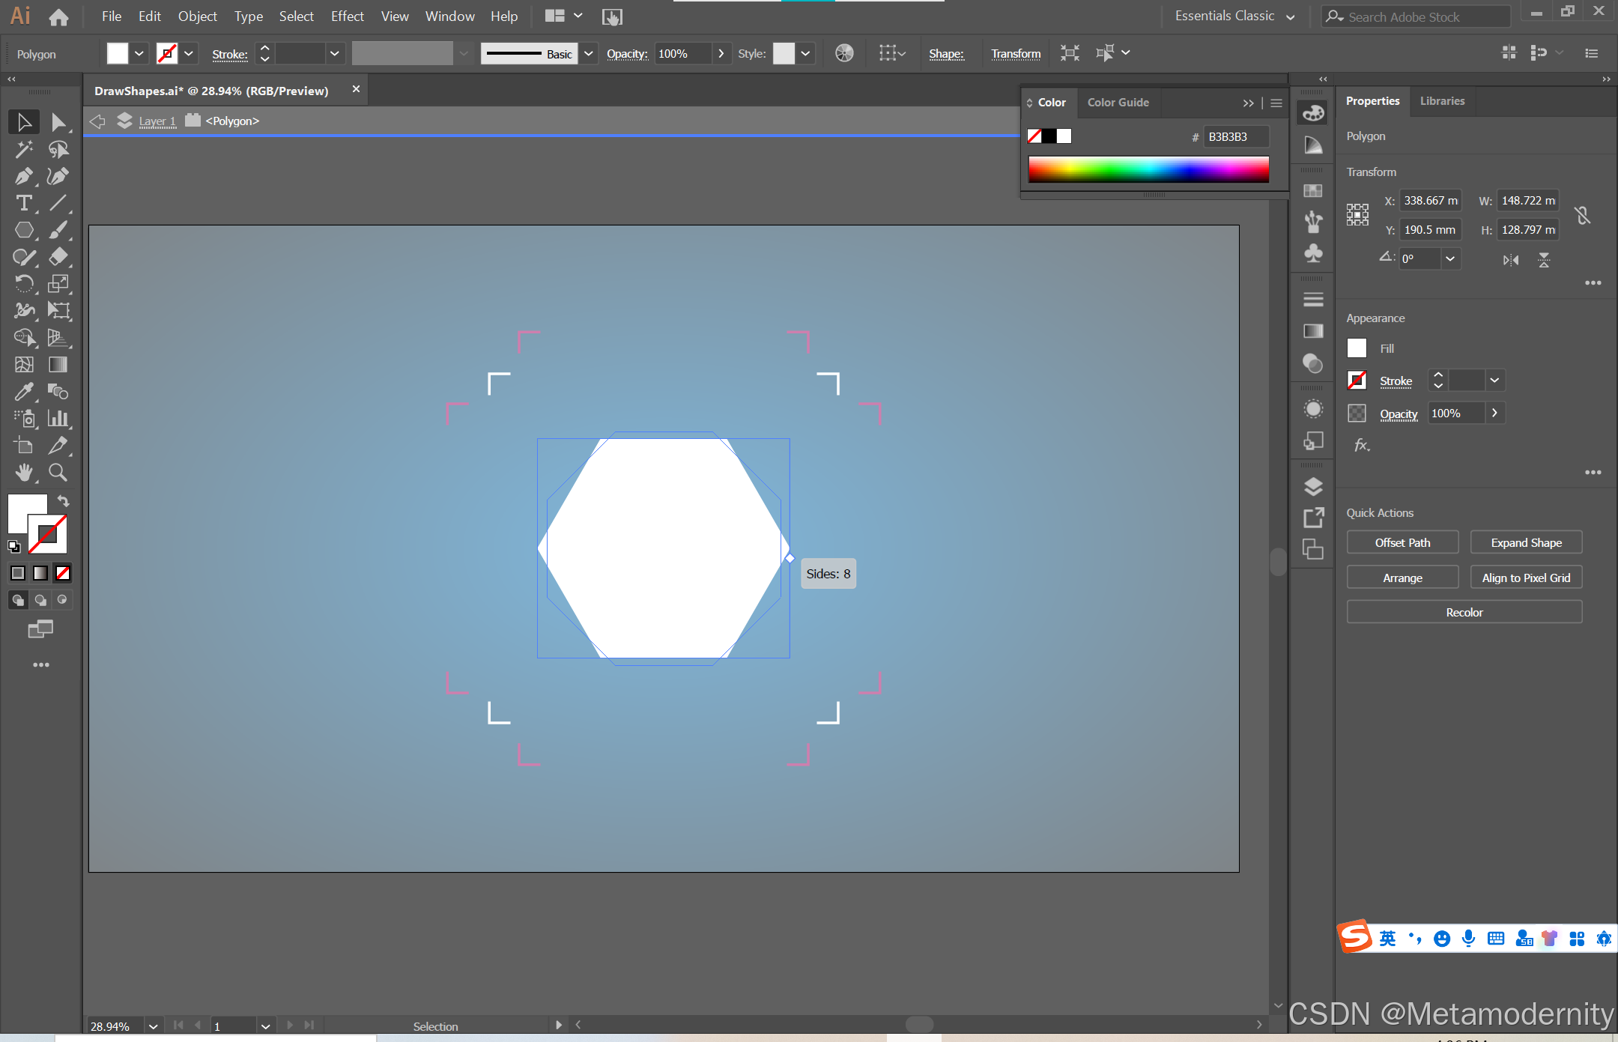1618x1042 pixels.
Task: Expand the zoom level dropdown
Action: [x=153, y=1026]
